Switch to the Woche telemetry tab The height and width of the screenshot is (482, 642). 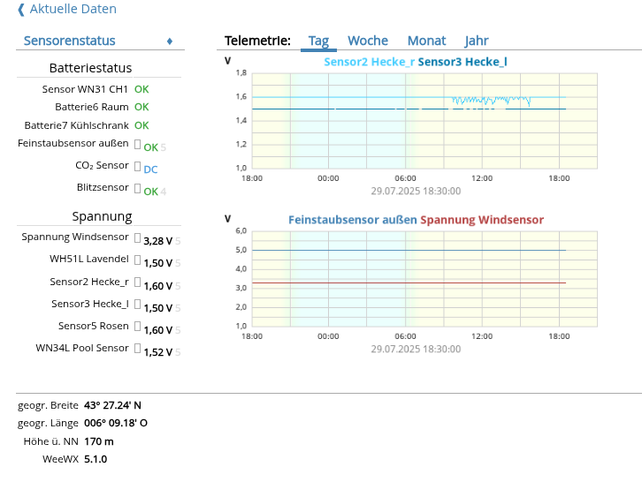pos(368,41)
